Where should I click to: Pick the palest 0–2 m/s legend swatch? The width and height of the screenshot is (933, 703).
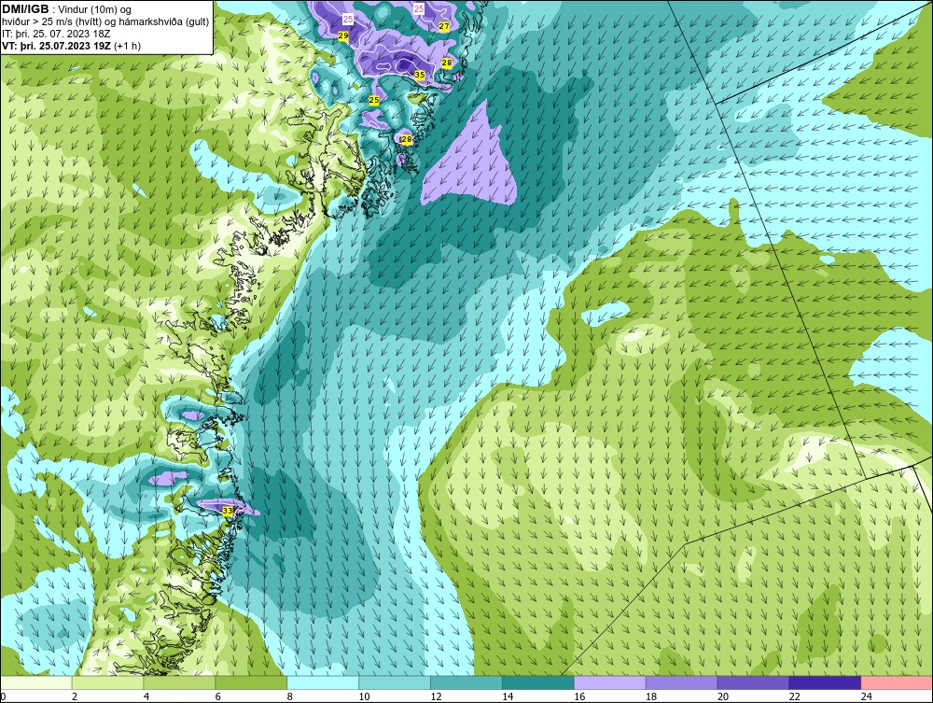point(36,682)
